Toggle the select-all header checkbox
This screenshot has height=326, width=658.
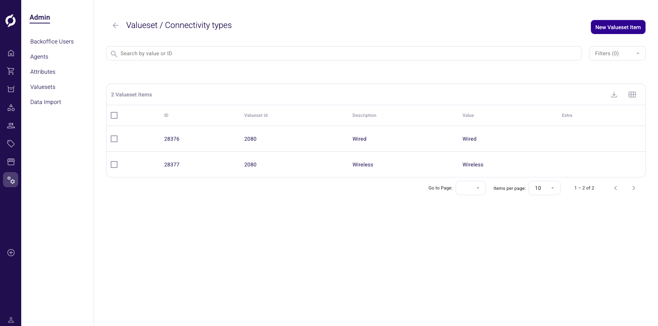(114, 115)
